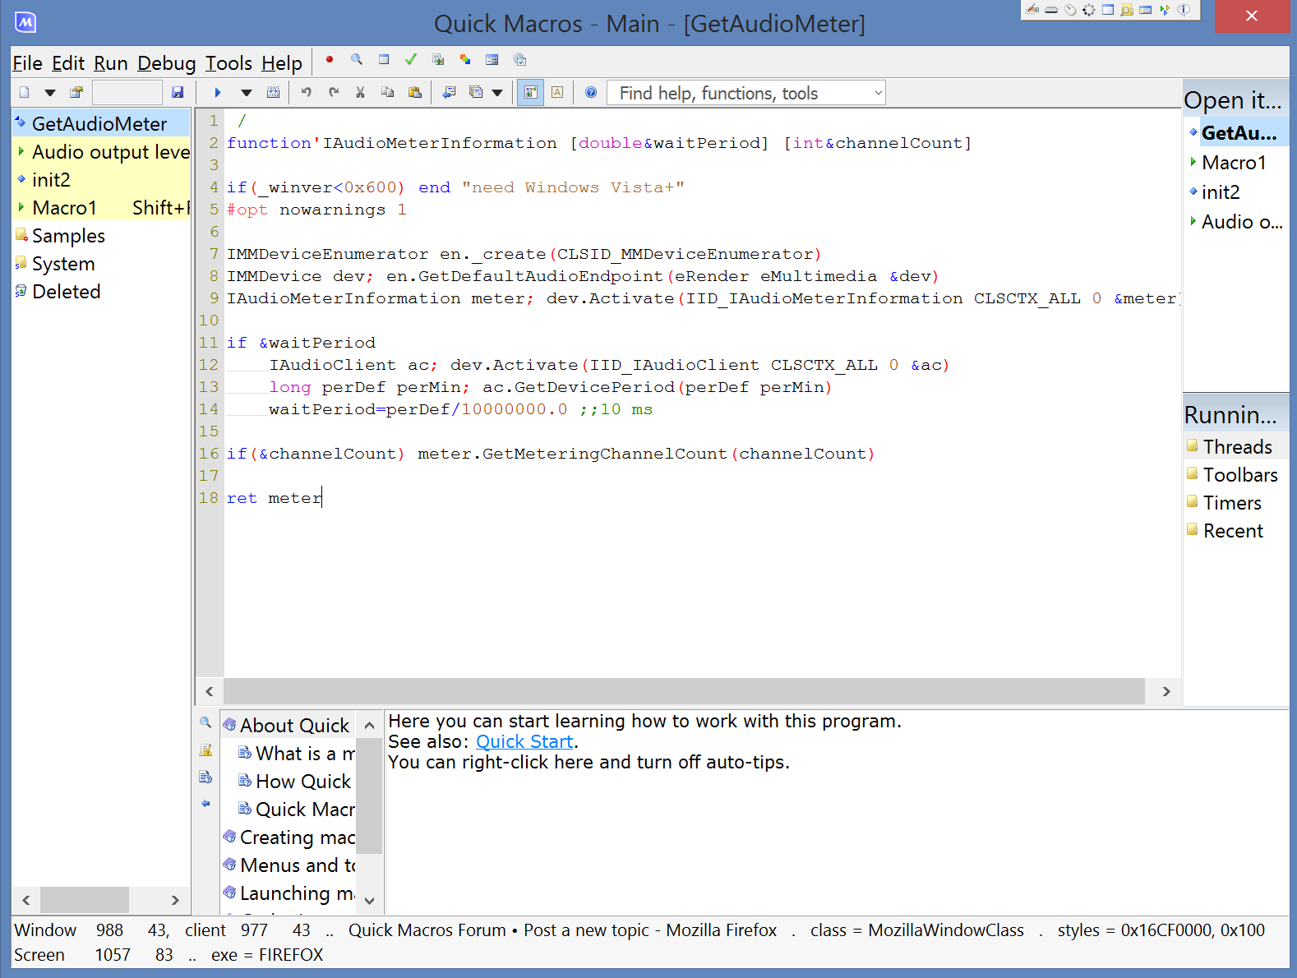Click the green checkmark icon in the toolbar
This screenshot has height=978, width=1297.
point(411,59)
